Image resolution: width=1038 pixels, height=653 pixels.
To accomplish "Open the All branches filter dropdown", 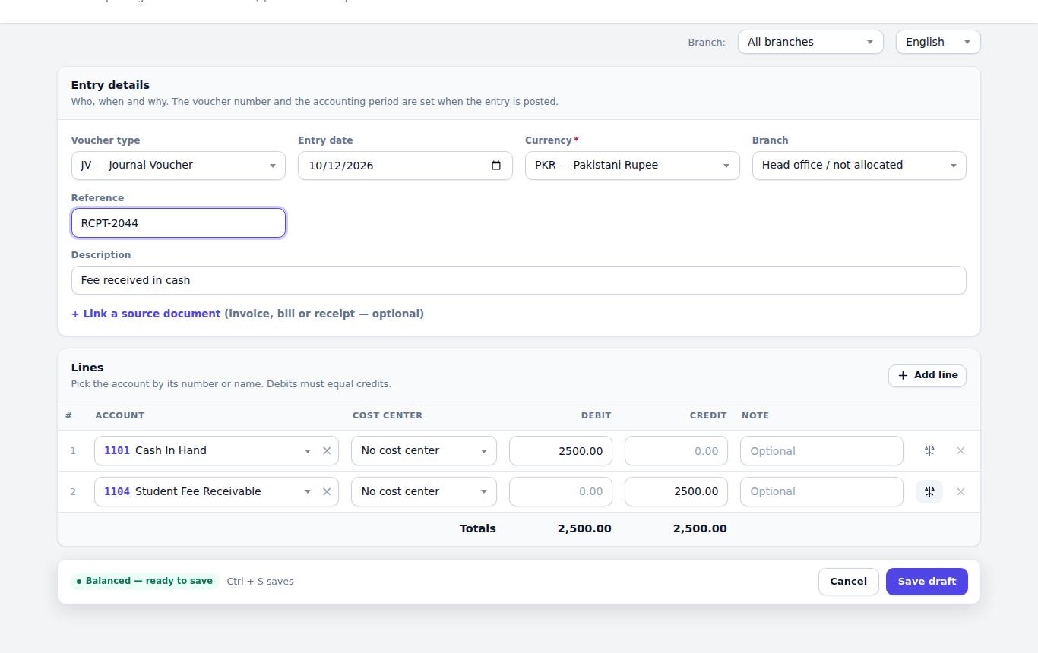I will [x=810, y=42].
